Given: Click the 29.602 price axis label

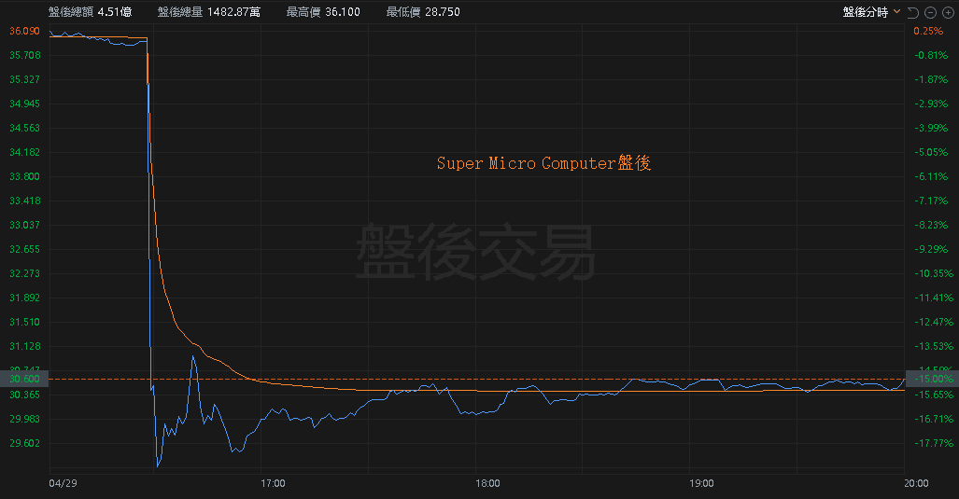Looking at the screenshot, I should pos(24,443).
